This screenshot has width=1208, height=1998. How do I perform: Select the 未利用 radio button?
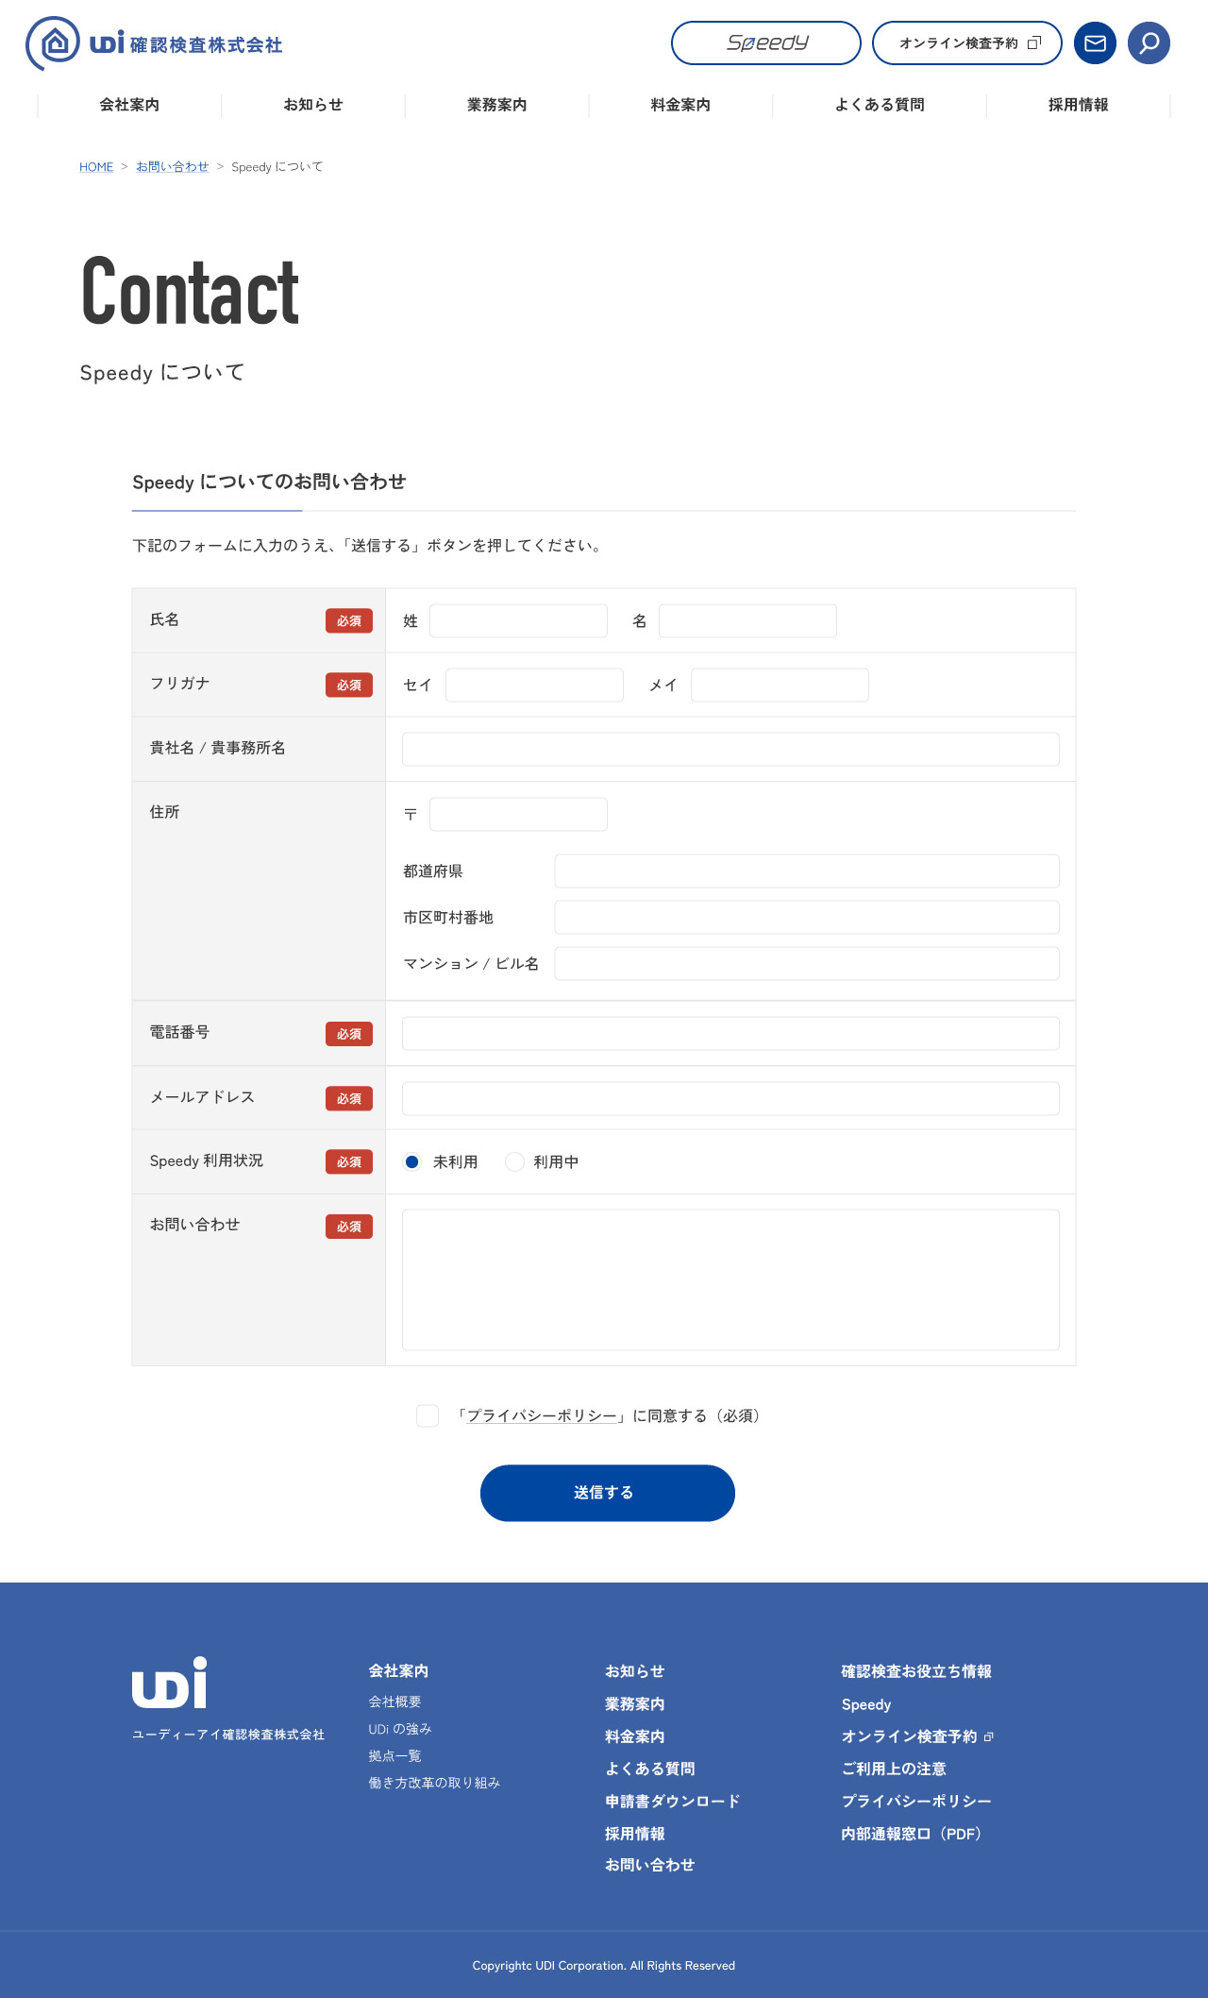coord(412,1162)
